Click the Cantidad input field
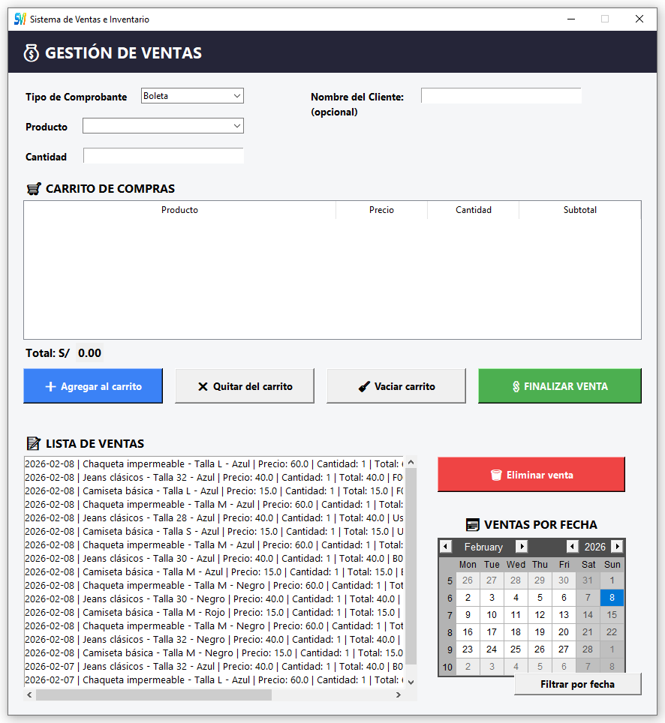This screenshot has height=723, width=665. pyautogui.click(x=163, y=156)
